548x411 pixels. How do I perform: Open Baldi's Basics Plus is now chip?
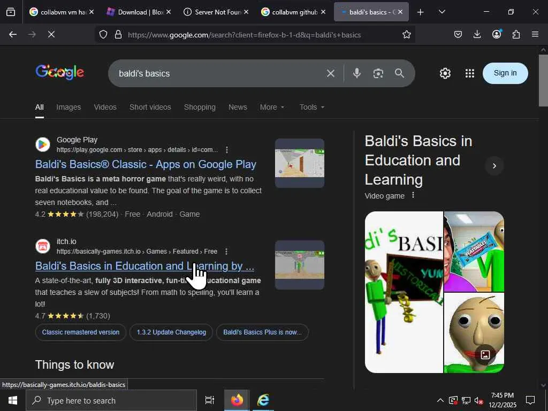point(262,332)
